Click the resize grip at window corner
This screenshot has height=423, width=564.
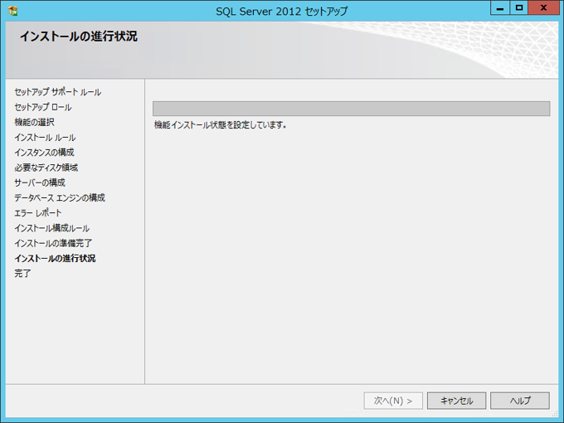pyautogui.click(x=555, y=415)
